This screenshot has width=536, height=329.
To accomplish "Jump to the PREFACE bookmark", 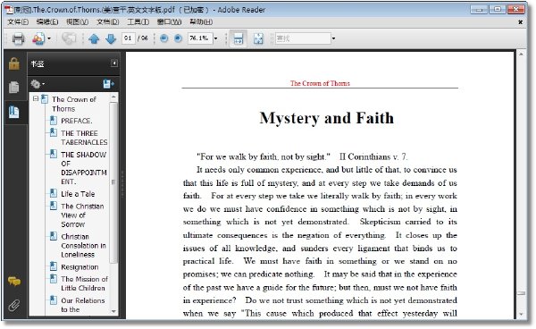I will (76, 121).
